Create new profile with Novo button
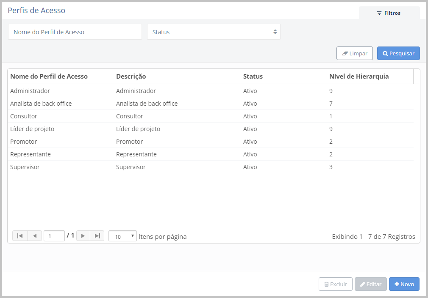Image resolution: width=428 pixels, height=298 pixels. 404,284
